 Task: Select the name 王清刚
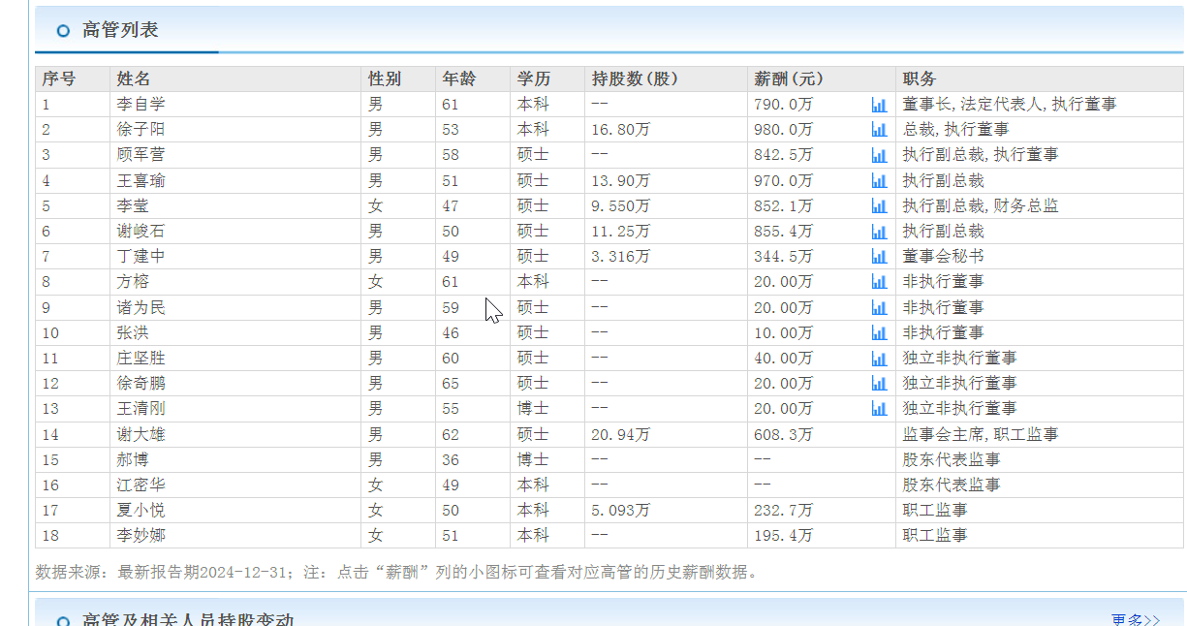click(x=141, y=409)
